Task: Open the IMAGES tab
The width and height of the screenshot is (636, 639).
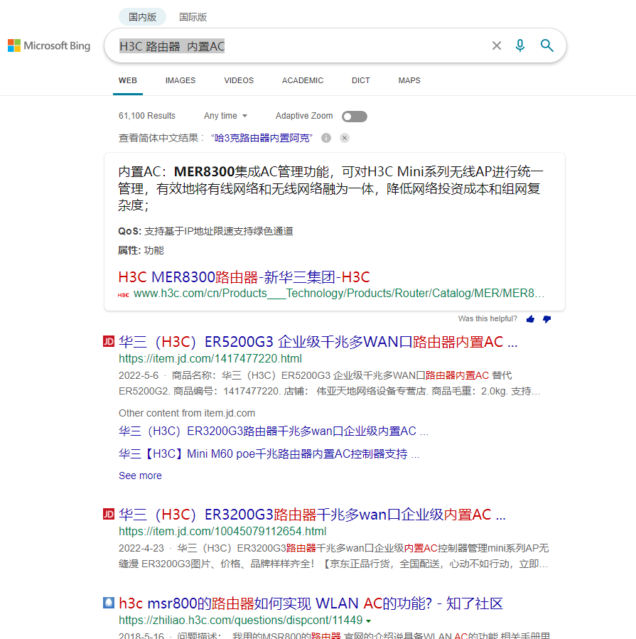Action: click(180, 81)
